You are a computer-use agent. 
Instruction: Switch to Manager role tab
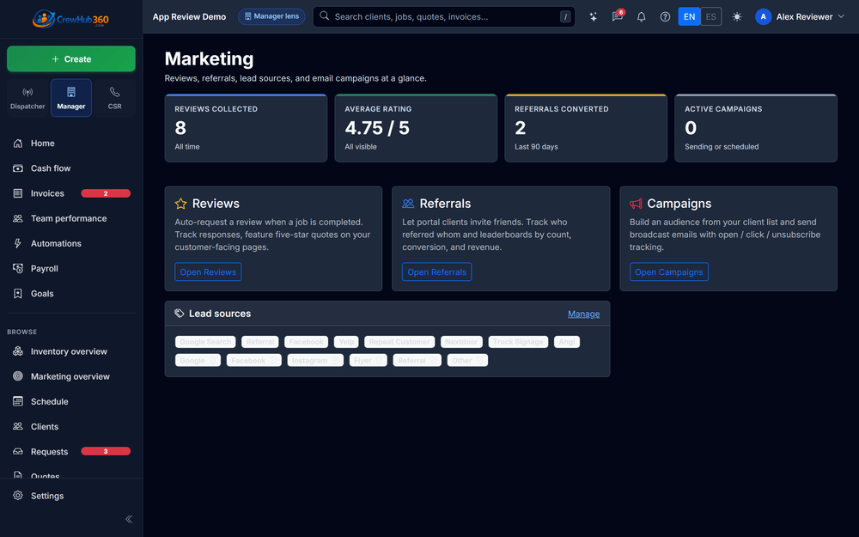point(71,98)
